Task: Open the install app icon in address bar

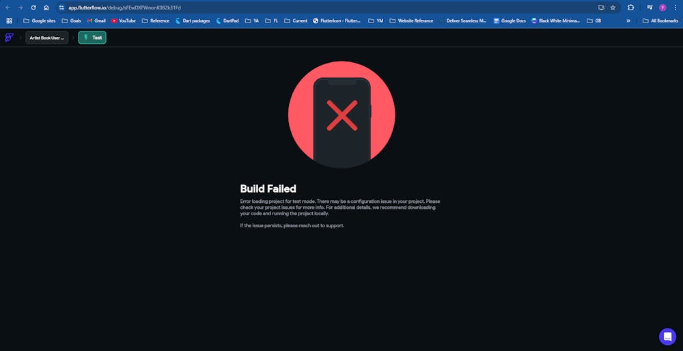Action: (601, 8)
